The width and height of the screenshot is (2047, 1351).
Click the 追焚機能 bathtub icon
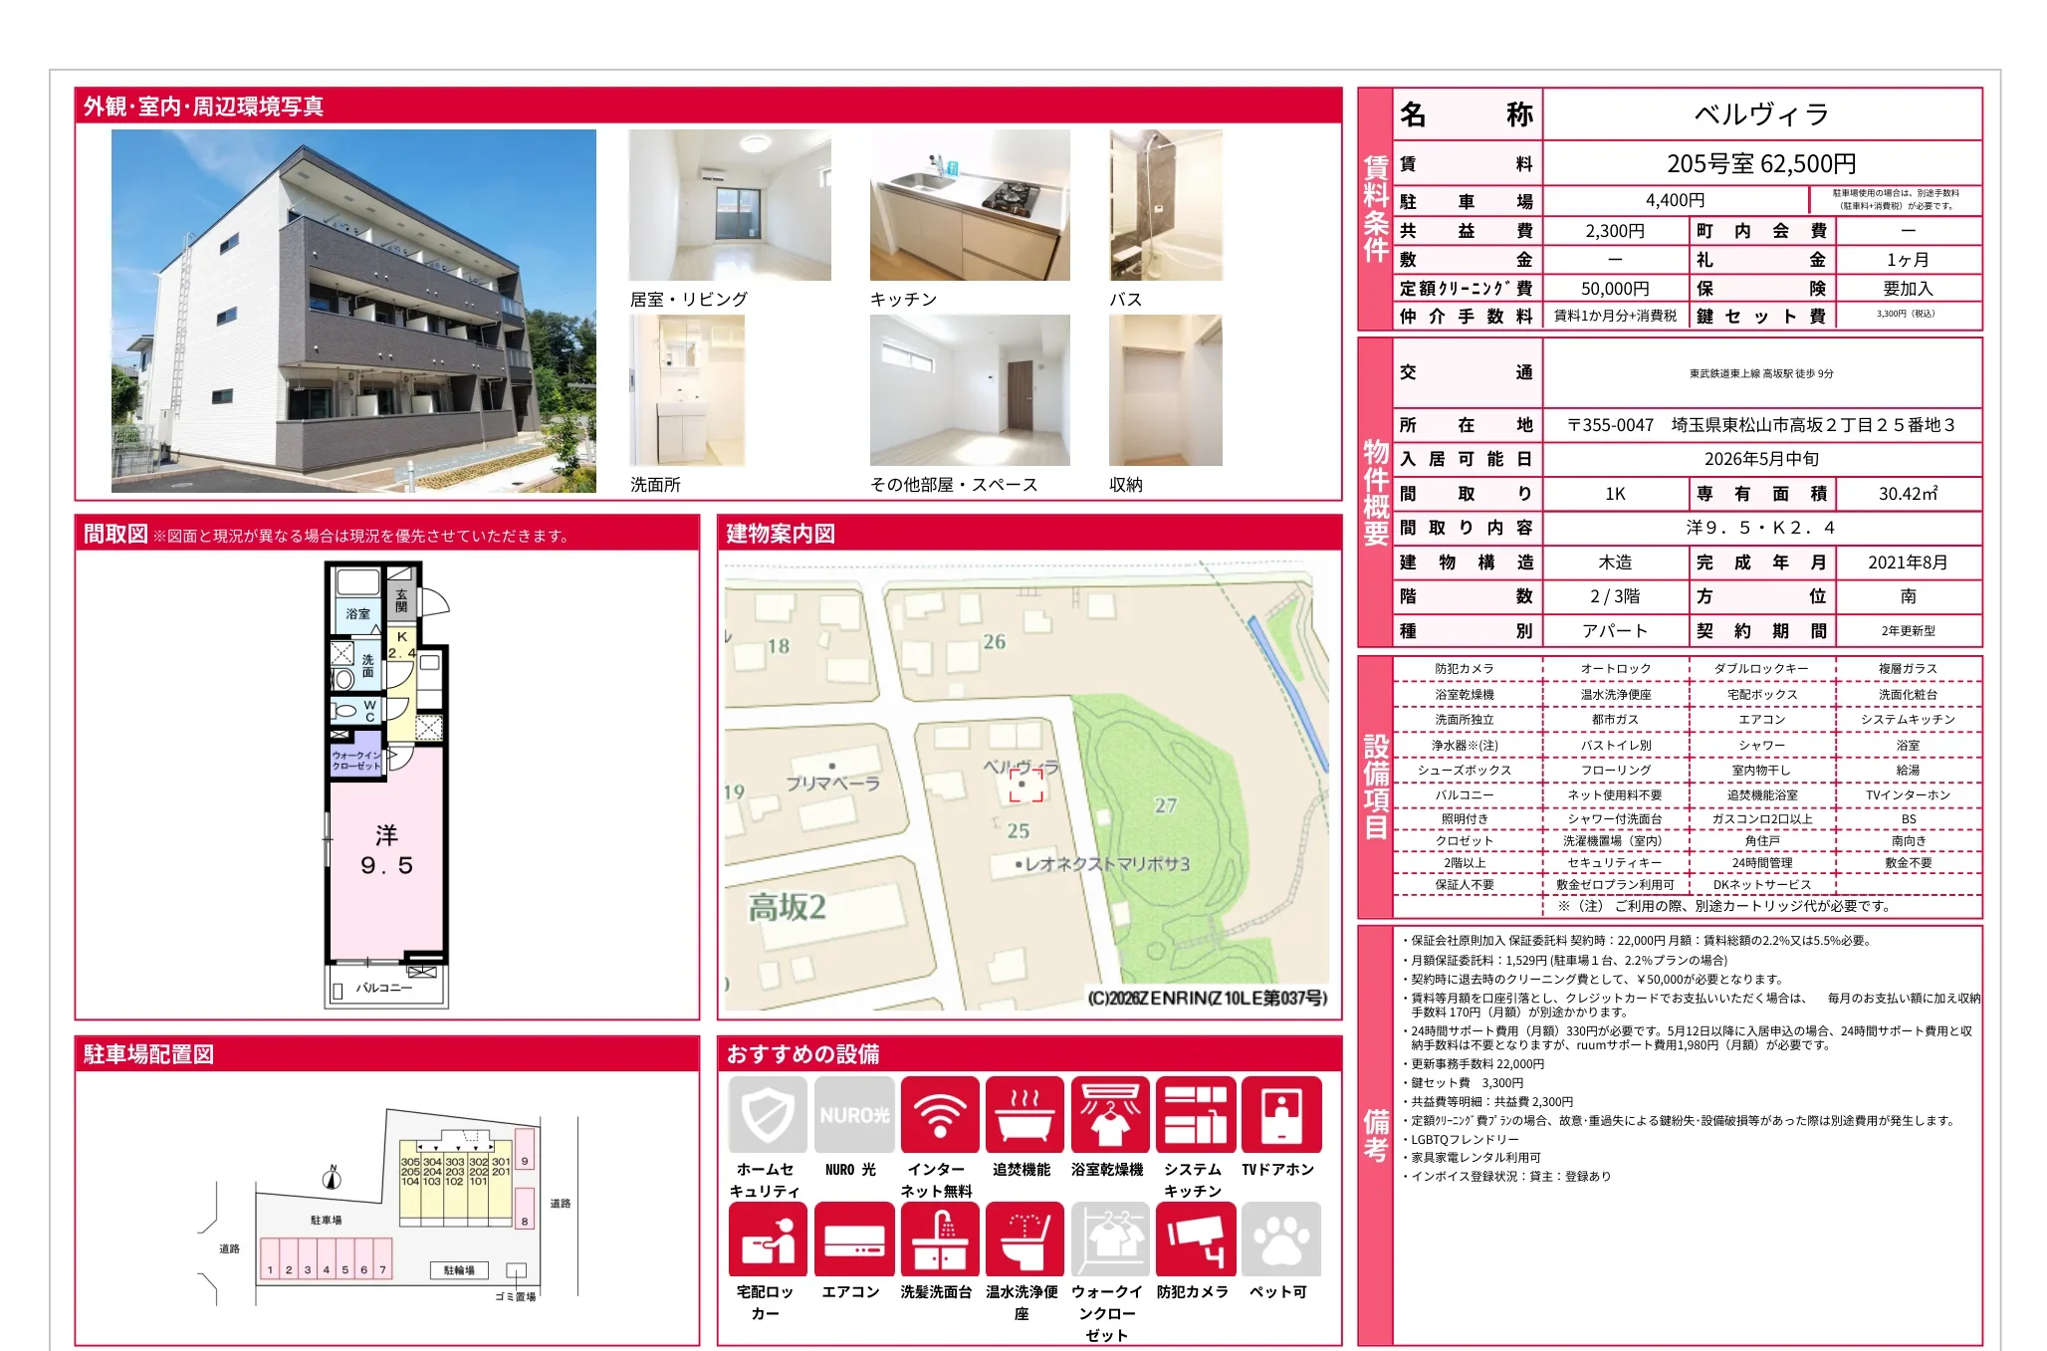[x=1024, y=1114]
